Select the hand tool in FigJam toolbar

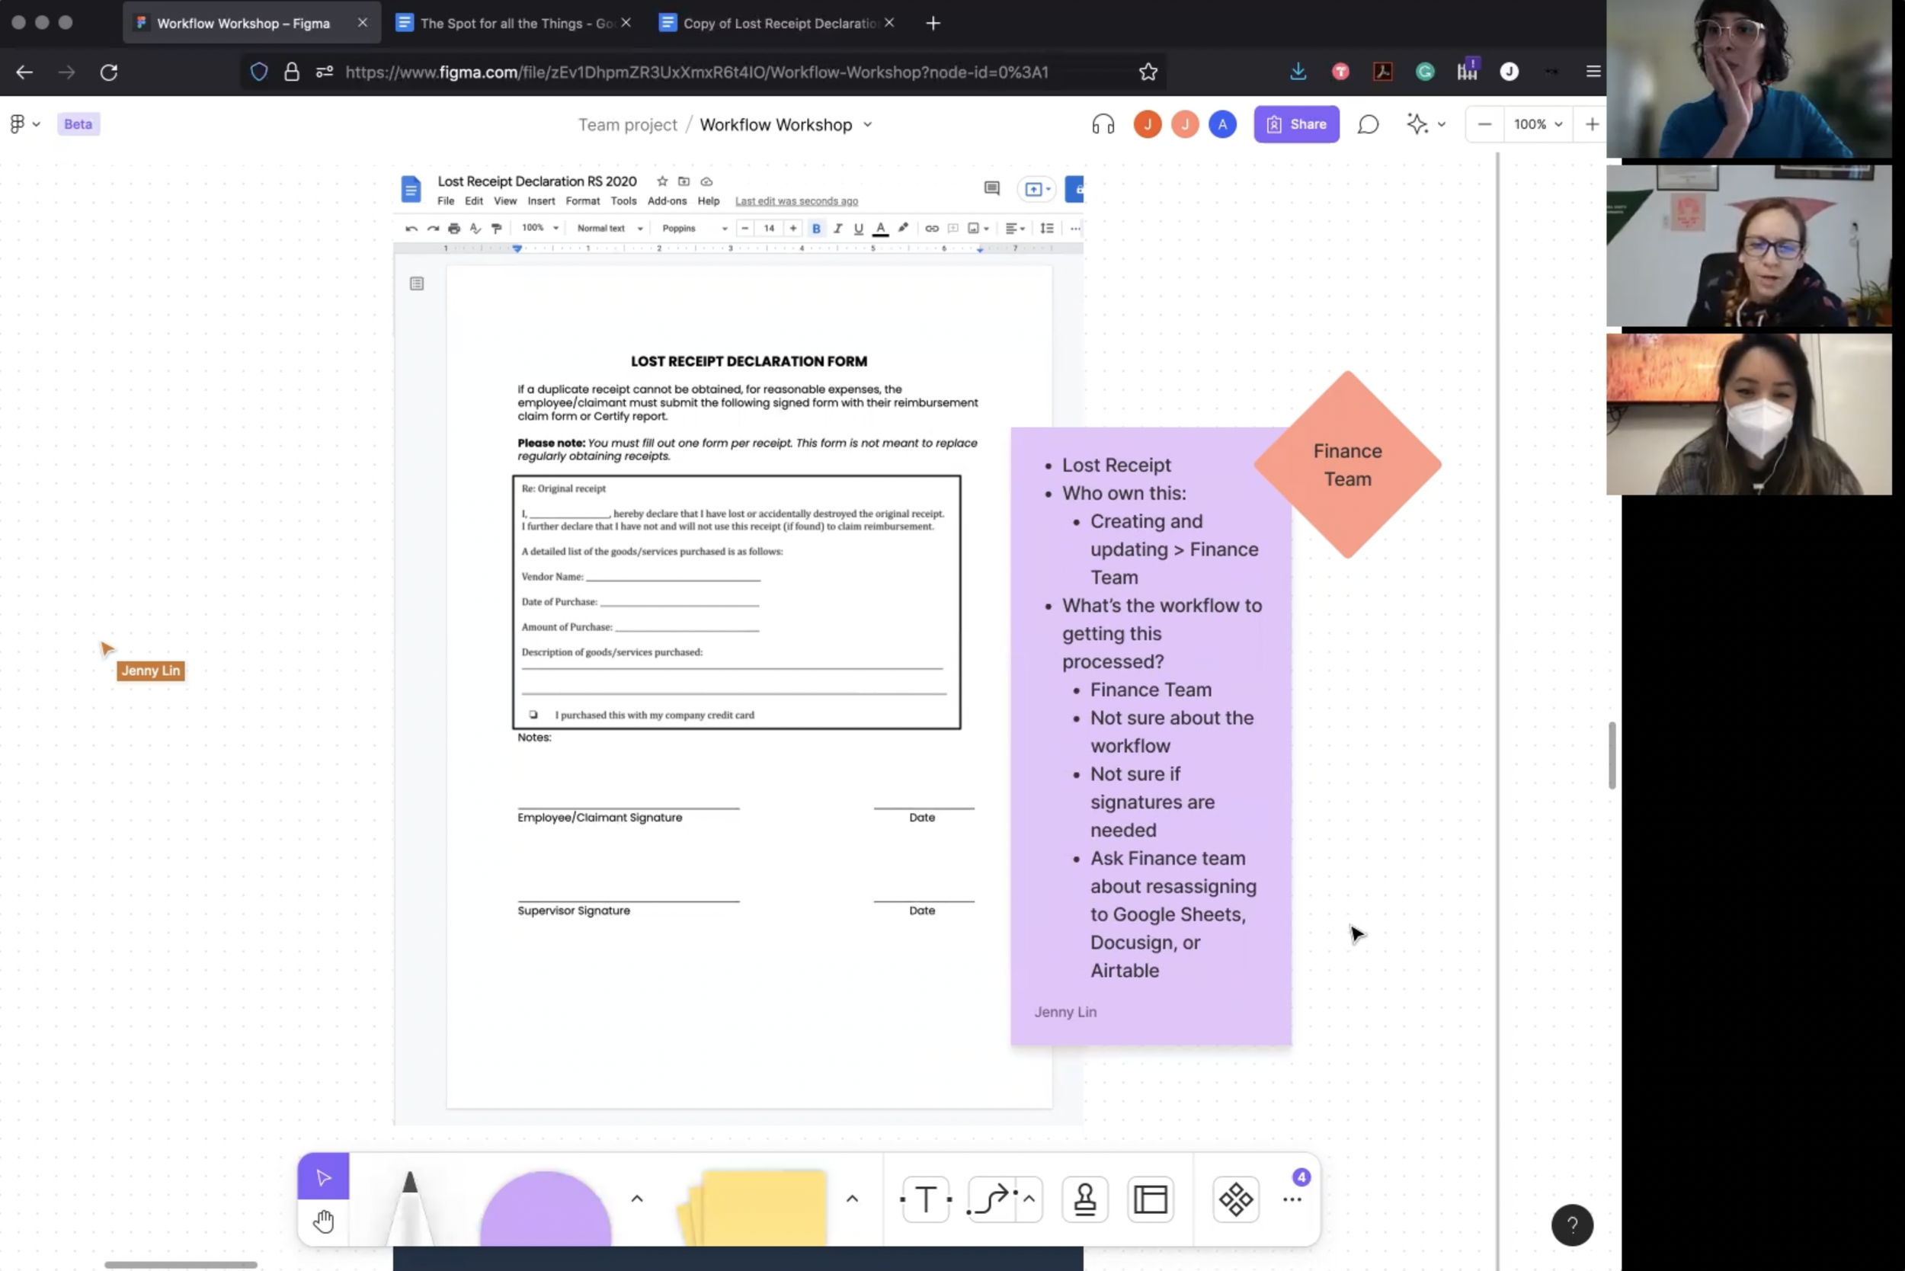pyautogui.click(x=322, y=1221)
